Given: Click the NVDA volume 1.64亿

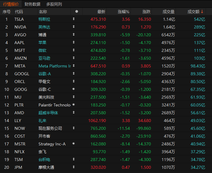Looking at the screenshot, I should [x=169, y=27].
